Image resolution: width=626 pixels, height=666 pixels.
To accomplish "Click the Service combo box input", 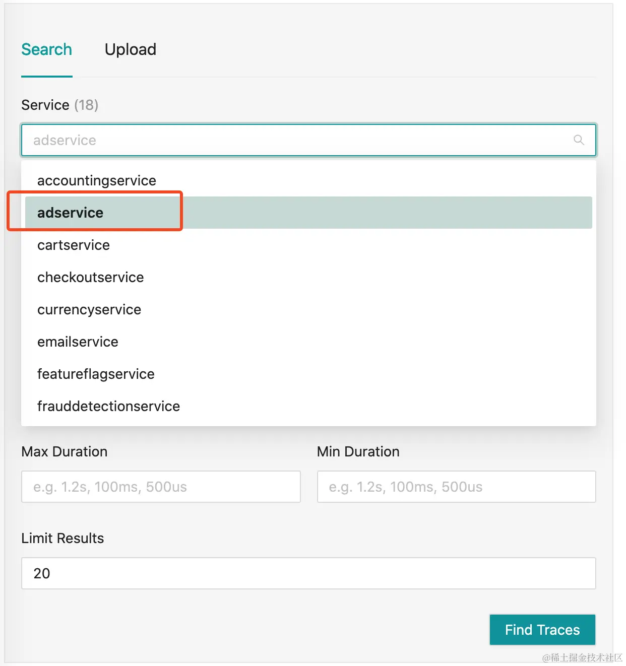I will [x=297, y=140].
